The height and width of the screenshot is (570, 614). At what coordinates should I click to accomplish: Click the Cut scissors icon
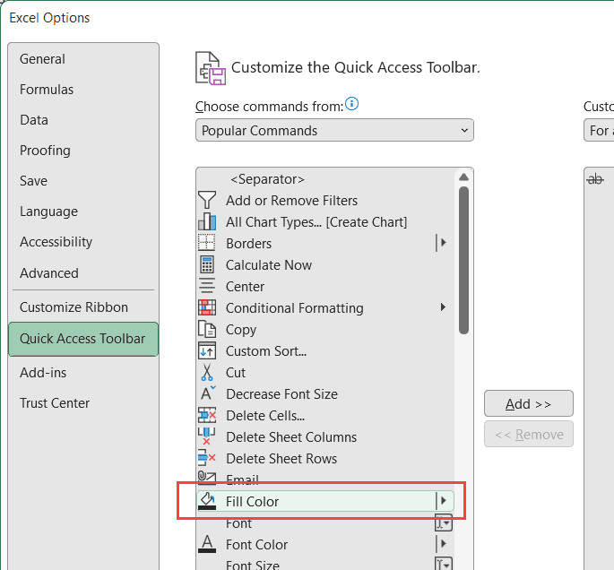(x=207, y=372)
